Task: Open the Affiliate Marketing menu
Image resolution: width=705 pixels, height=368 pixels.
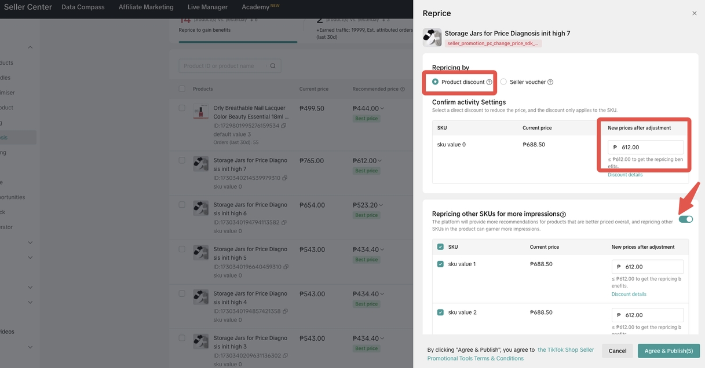Action: coord(146,7)
